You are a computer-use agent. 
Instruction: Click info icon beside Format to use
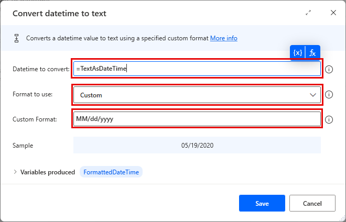[329, 95]
